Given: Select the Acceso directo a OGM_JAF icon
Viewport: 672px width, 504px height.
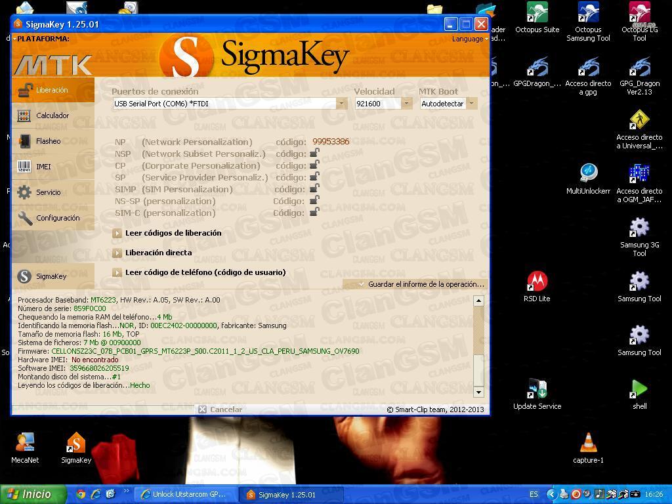Looking at the screenshot, I should click(x=639, y=184).
